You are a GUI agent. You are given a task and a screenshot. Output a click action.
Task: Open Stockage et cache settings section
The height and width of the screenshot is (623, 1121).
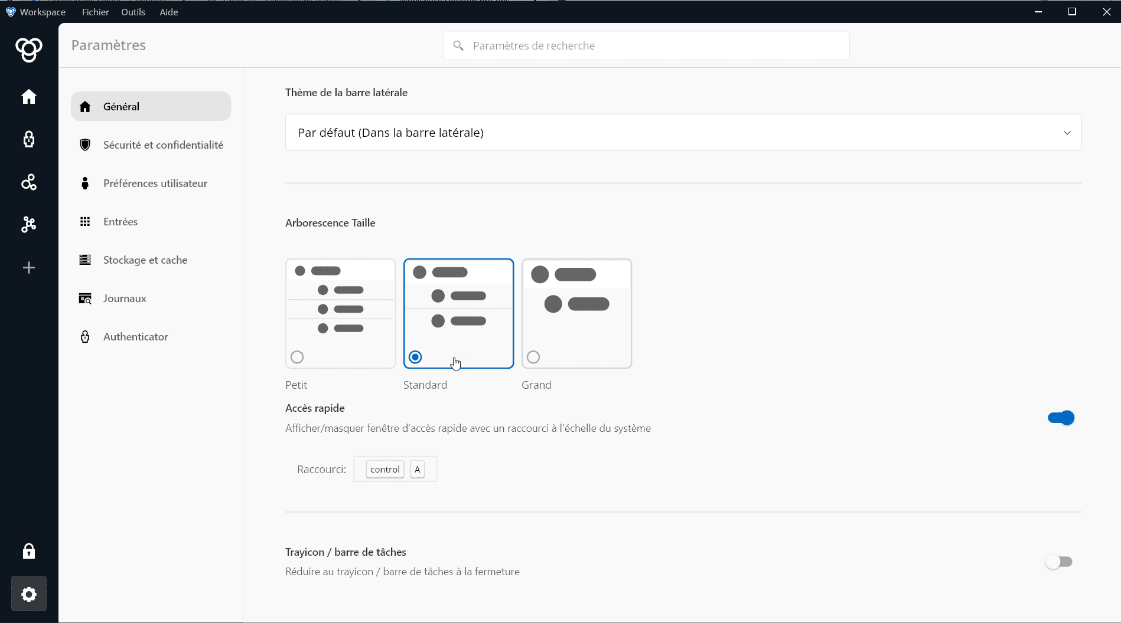(x=145, y=260)
